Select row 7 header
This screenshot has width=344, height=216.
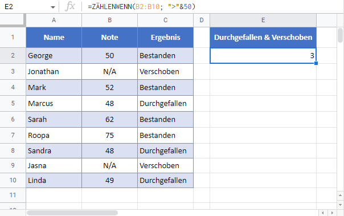click(x=13, y=135)
